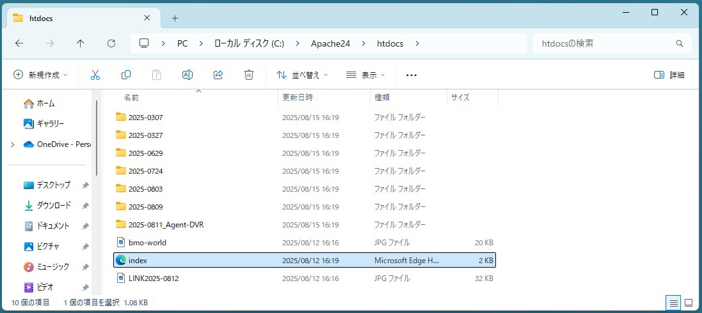Click the Microsoft Edge H... type cell
702x313 pixels.
point(407,260)
